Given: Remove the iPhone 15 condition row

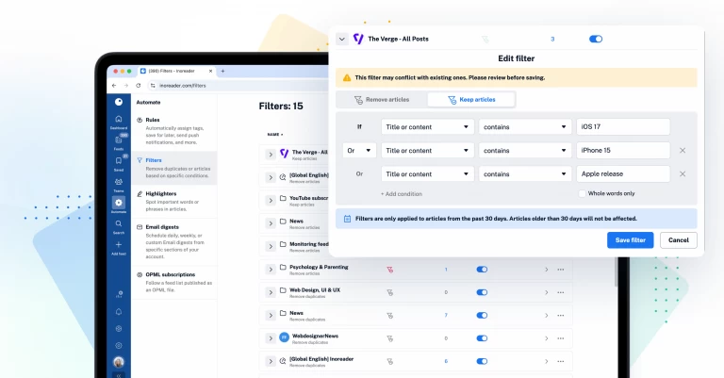Looking at the screenshot, I should tap(683, 150).
